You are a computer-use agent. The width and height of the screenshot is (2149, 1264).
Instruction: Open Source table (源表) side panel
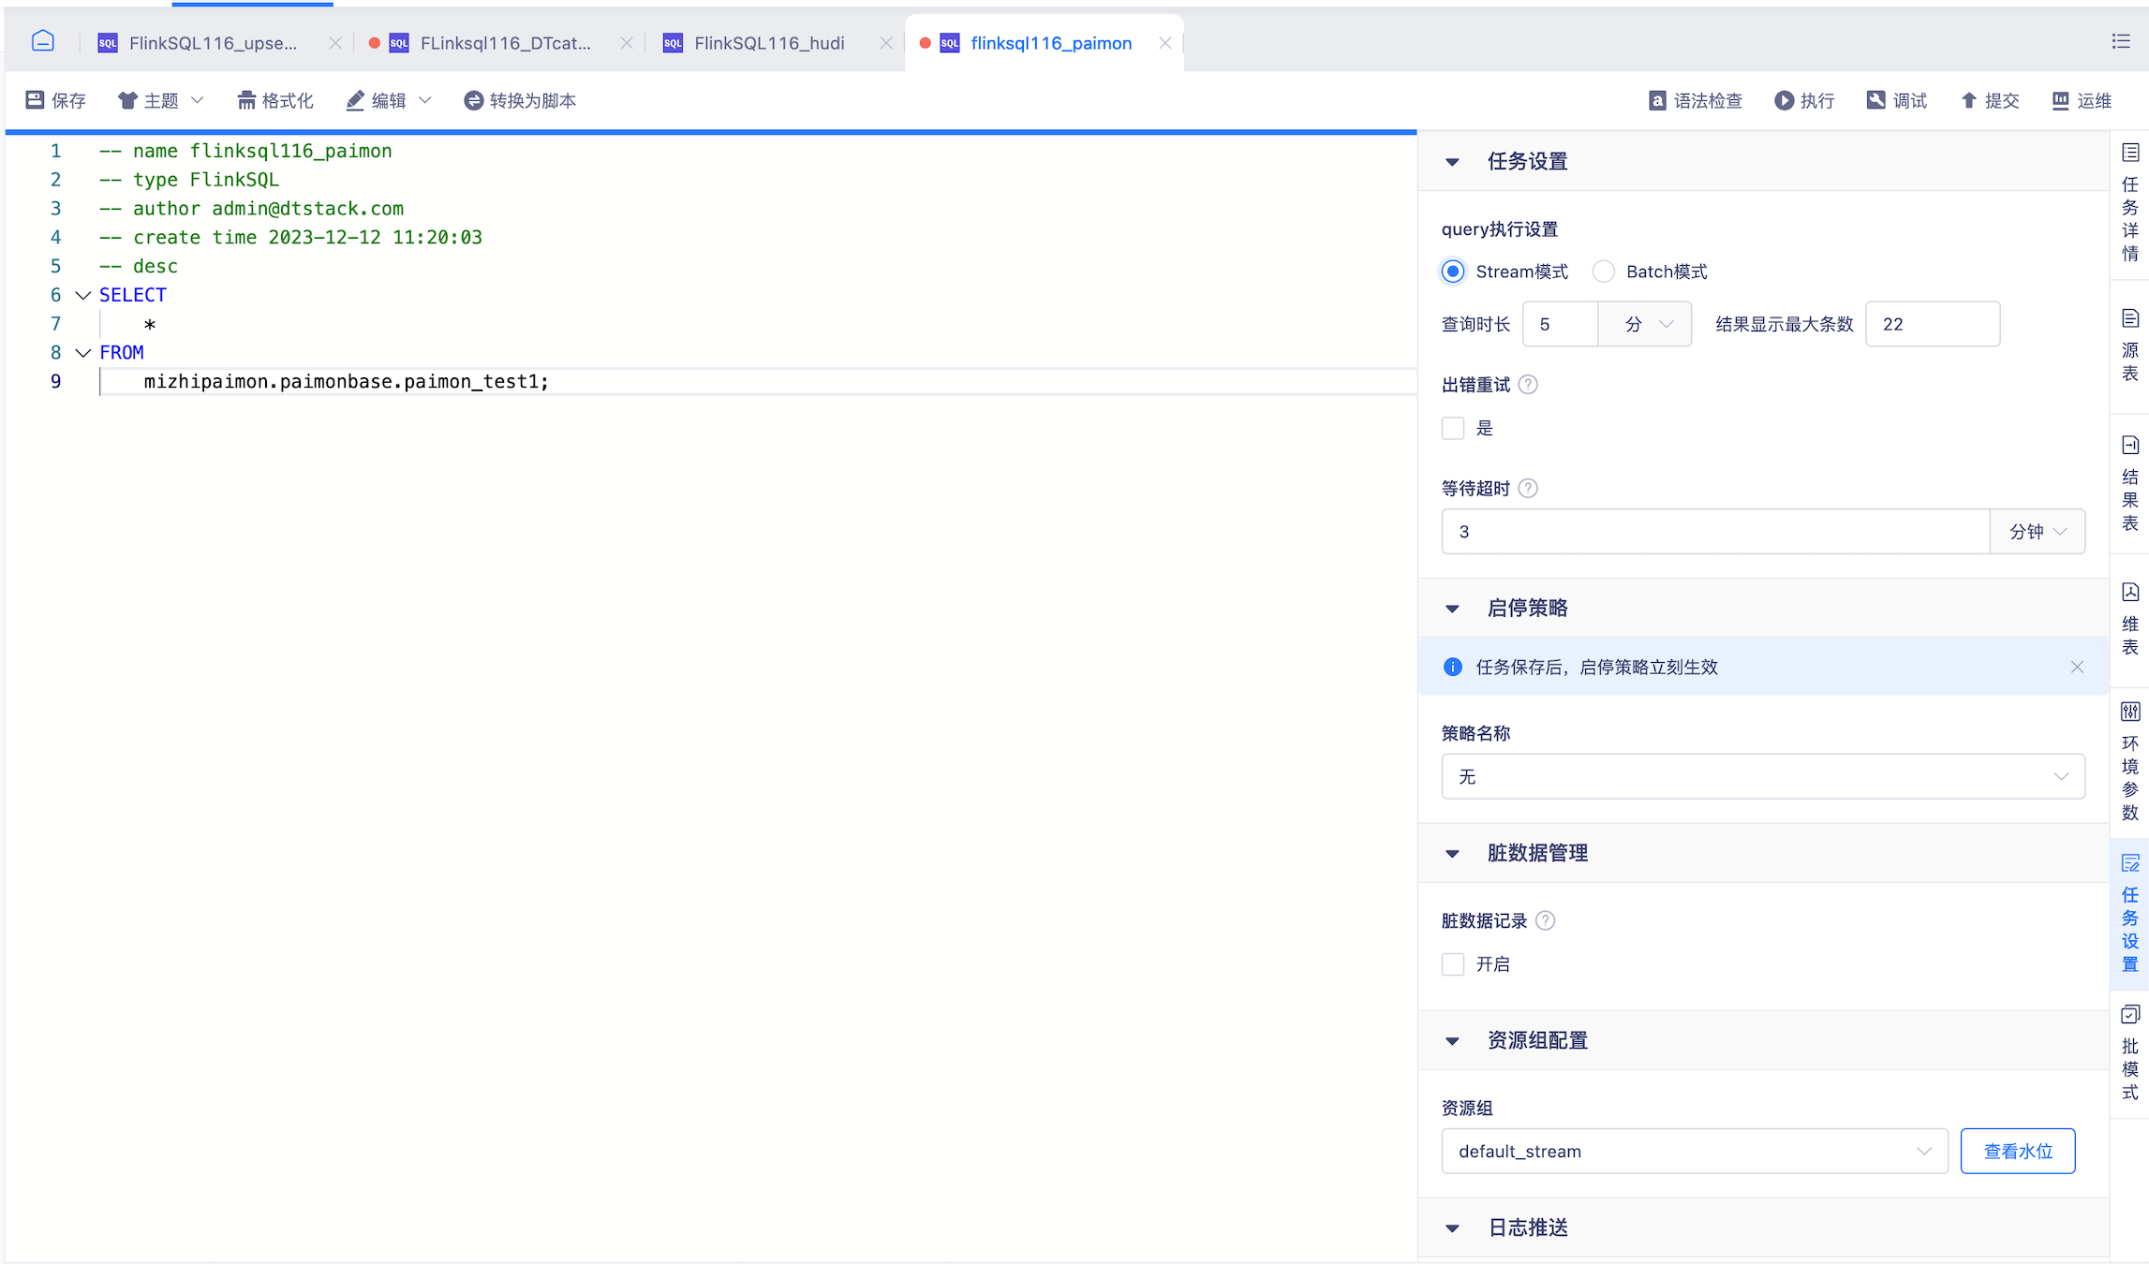[x=2129, y=345]
